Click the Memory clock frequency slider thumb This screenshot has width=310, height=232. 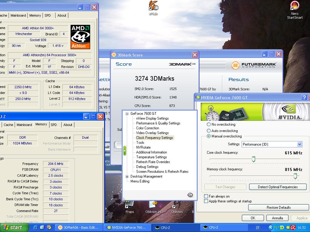[295, 176]
